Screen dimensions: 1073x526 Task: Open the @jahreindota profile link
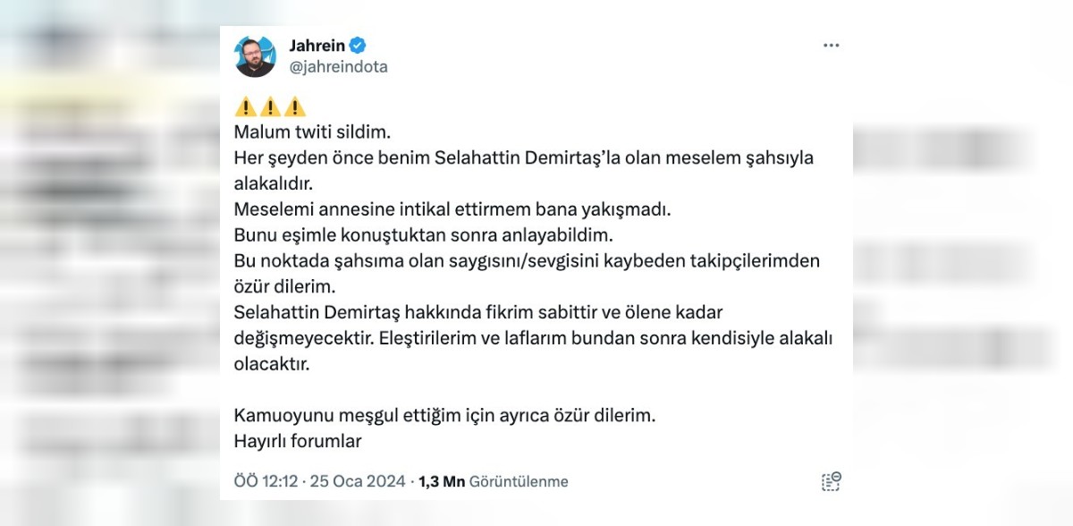click(x=337, y=66)
